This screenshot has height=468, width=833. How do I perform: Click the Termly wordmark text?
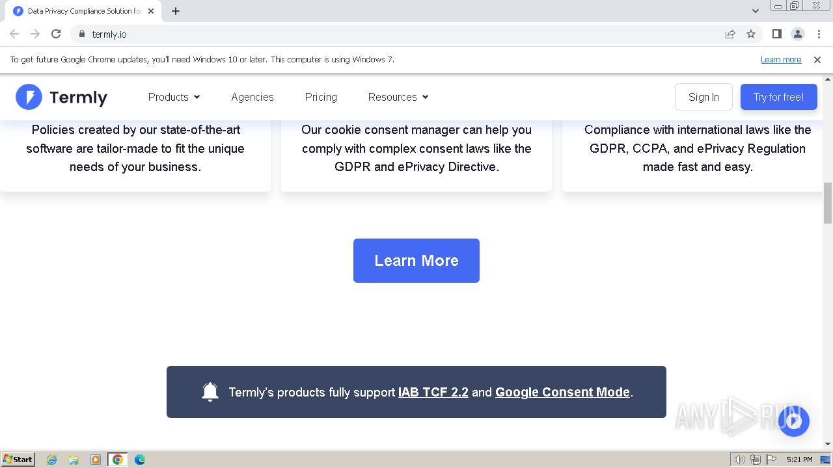[78, 97]
